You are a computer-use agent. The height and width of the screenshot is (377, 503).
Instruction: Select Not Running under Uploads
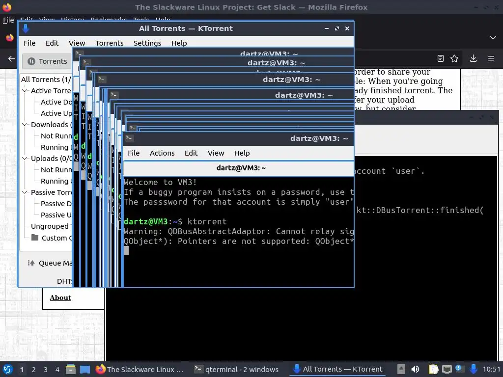point(56,169)
